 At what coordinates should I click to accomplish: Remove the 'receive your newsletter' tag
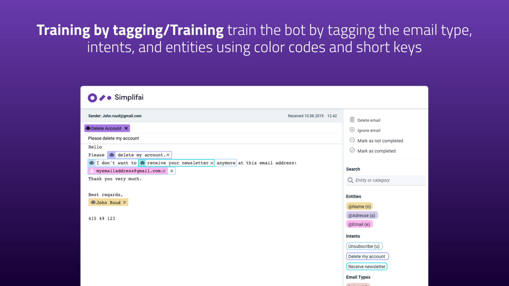click(x=212, y=163)
